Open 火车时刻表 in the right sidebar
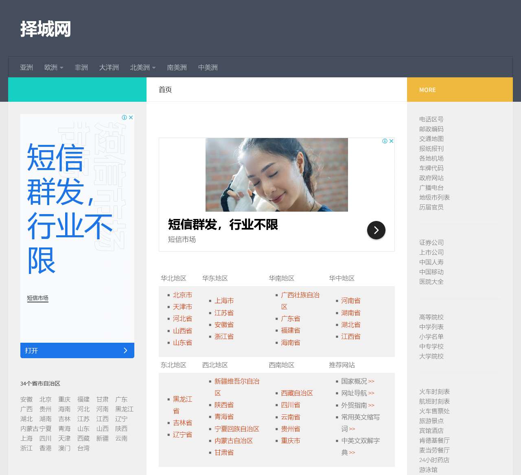 (x=434, y=392)
